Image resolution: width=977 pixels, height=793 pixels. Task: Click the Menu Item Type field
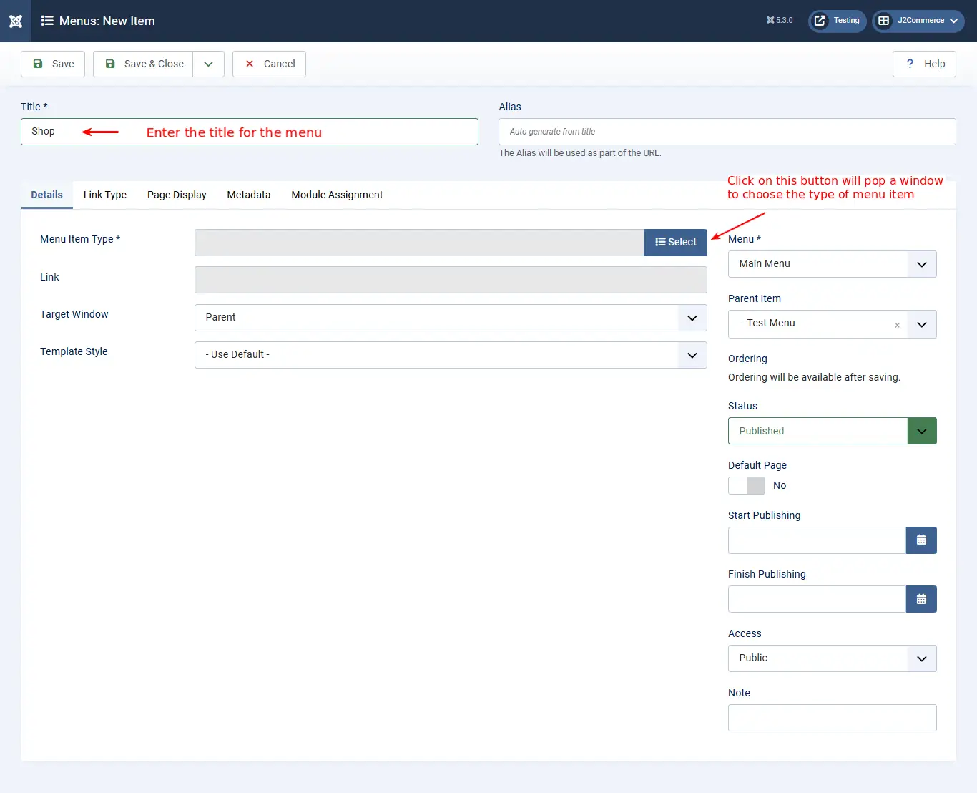419,243
